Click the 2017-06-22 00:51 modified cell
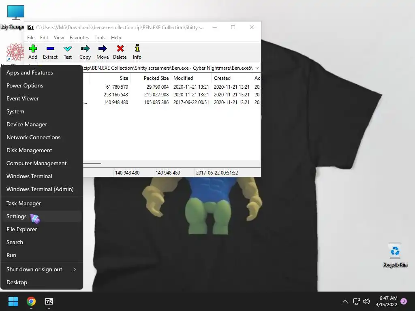This screenshot has height=311, width=415. pyautogui.click(x=191, y=102)
